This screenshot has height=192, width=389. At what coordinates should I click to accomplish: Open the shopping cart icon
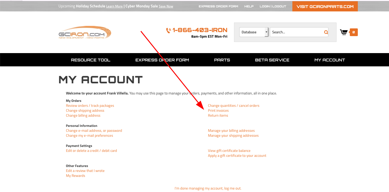344,32
